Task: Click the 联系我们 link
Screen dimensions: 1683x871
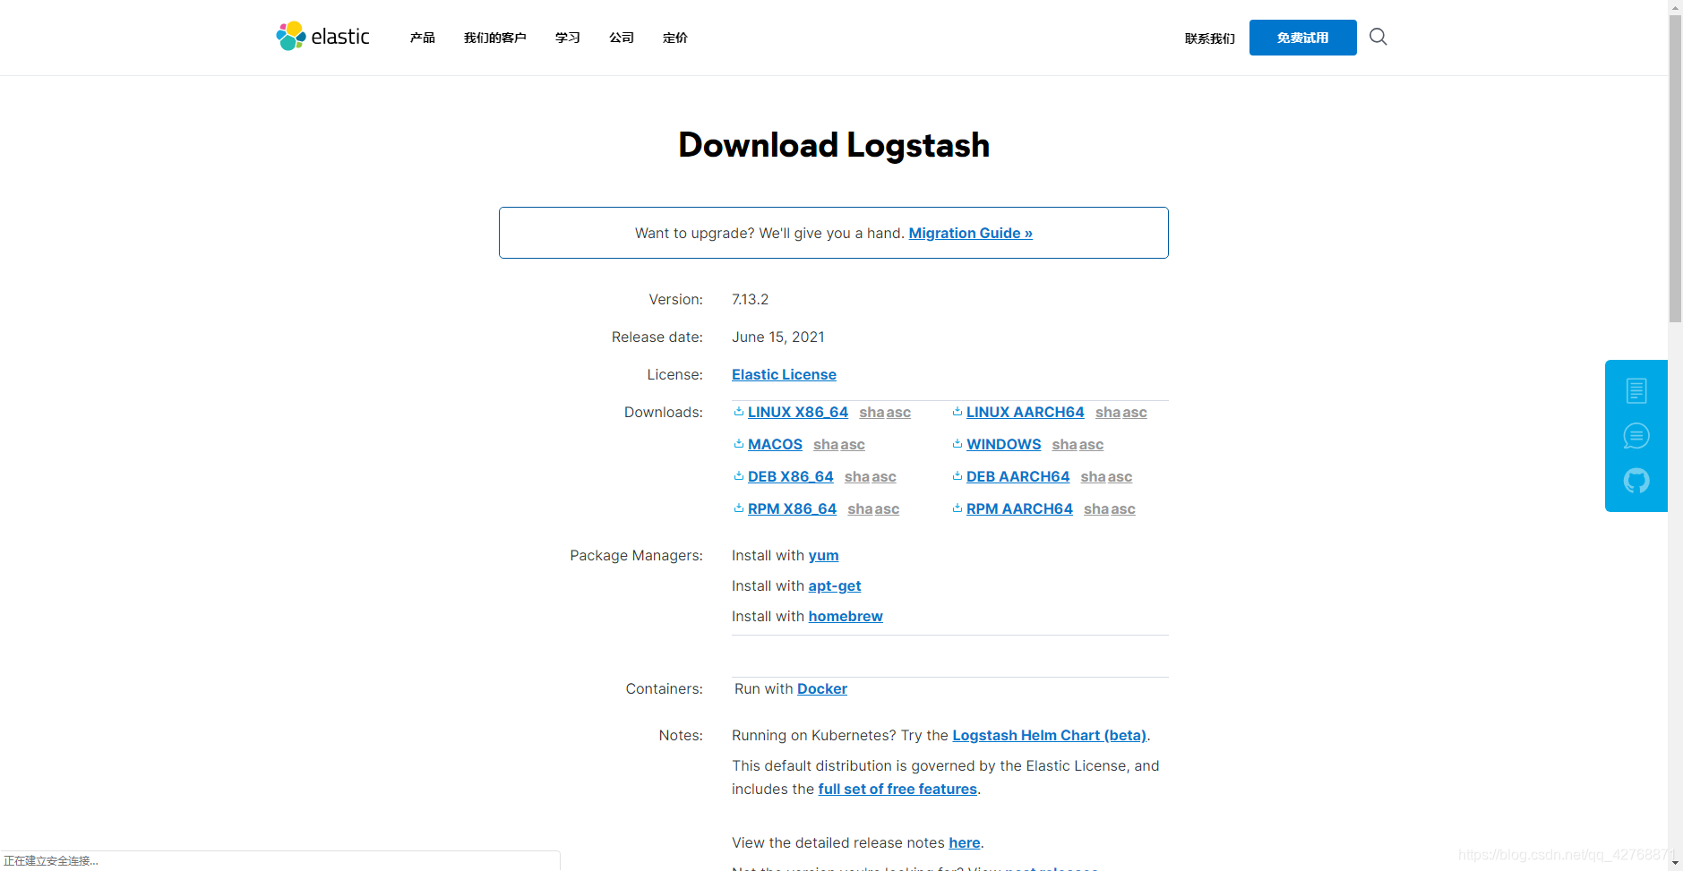Action: click(1209, 38)
